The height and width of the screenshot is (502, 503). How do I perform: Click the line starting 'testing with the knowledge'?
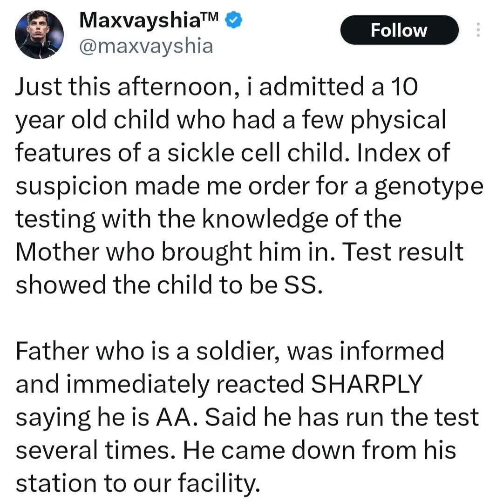pyautogui.click(x=209, y=219)
